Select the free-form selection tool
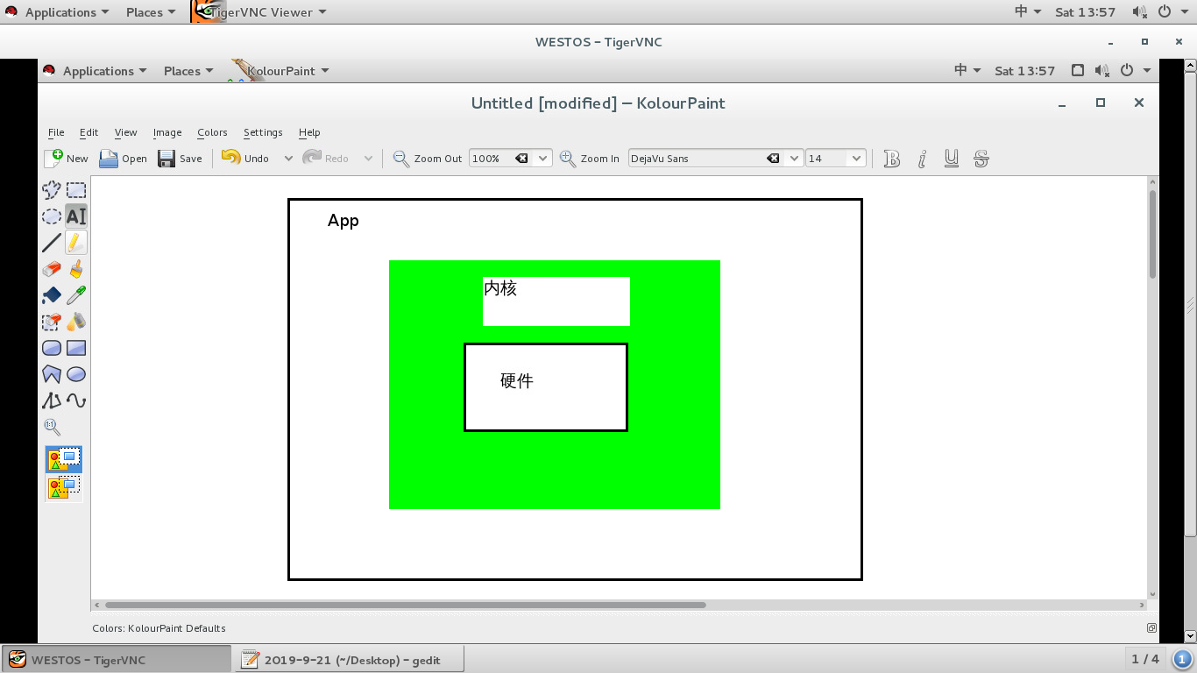Screen dimensions: 1197x673 tap(52, 190)
